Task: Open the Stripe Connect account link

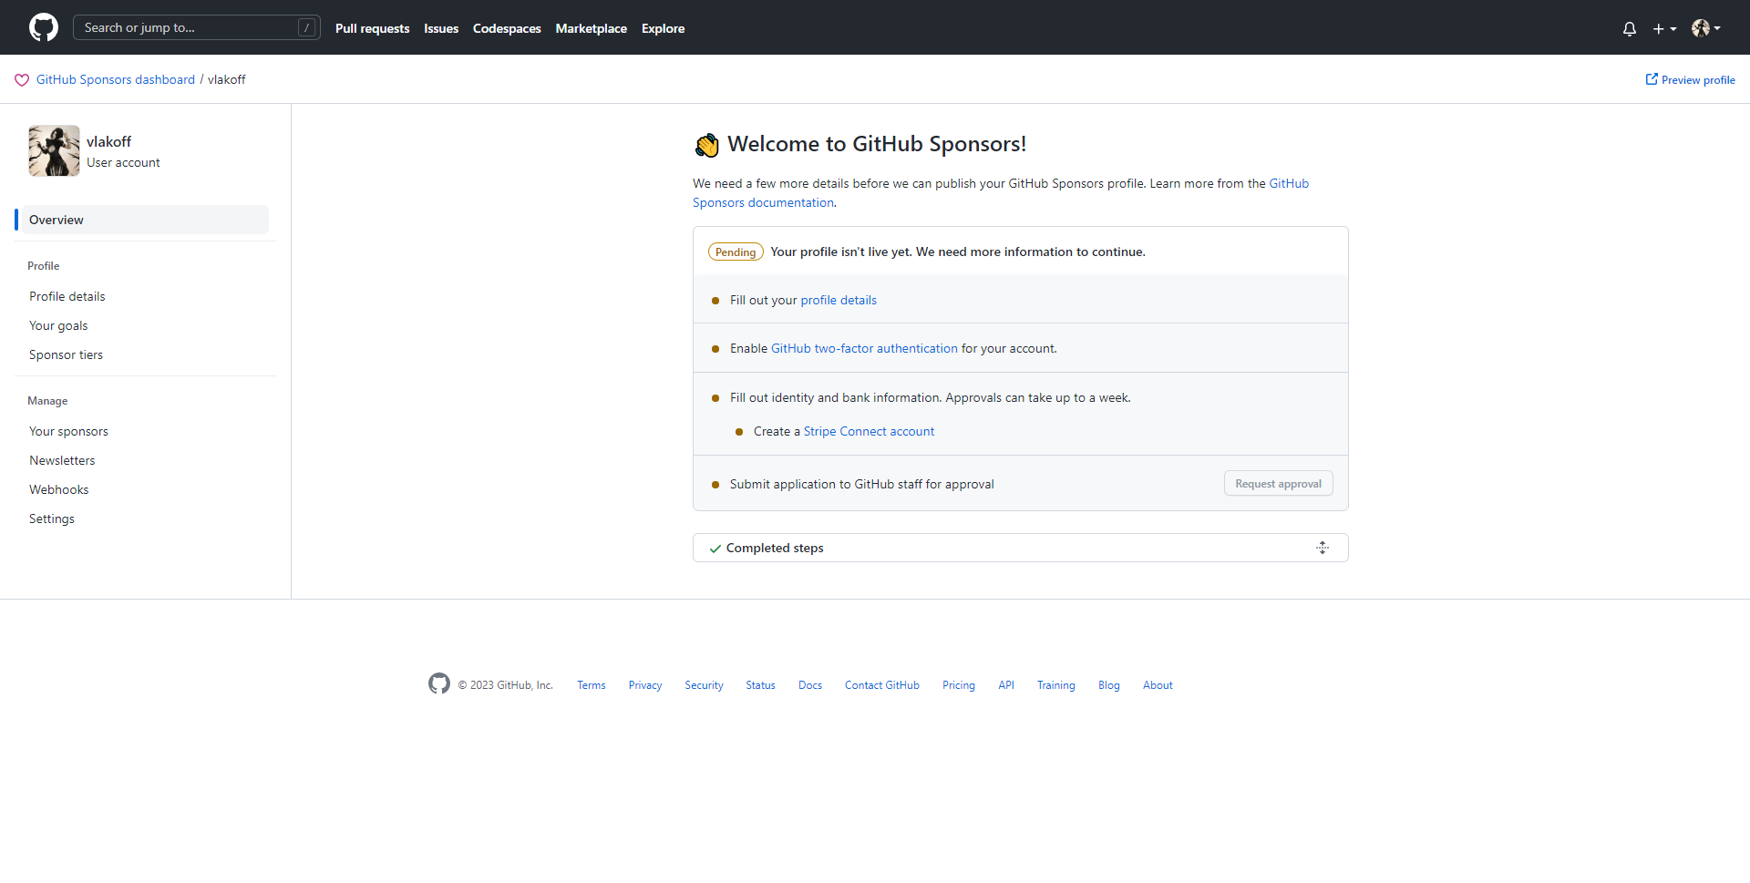Action: coord(868,431)
